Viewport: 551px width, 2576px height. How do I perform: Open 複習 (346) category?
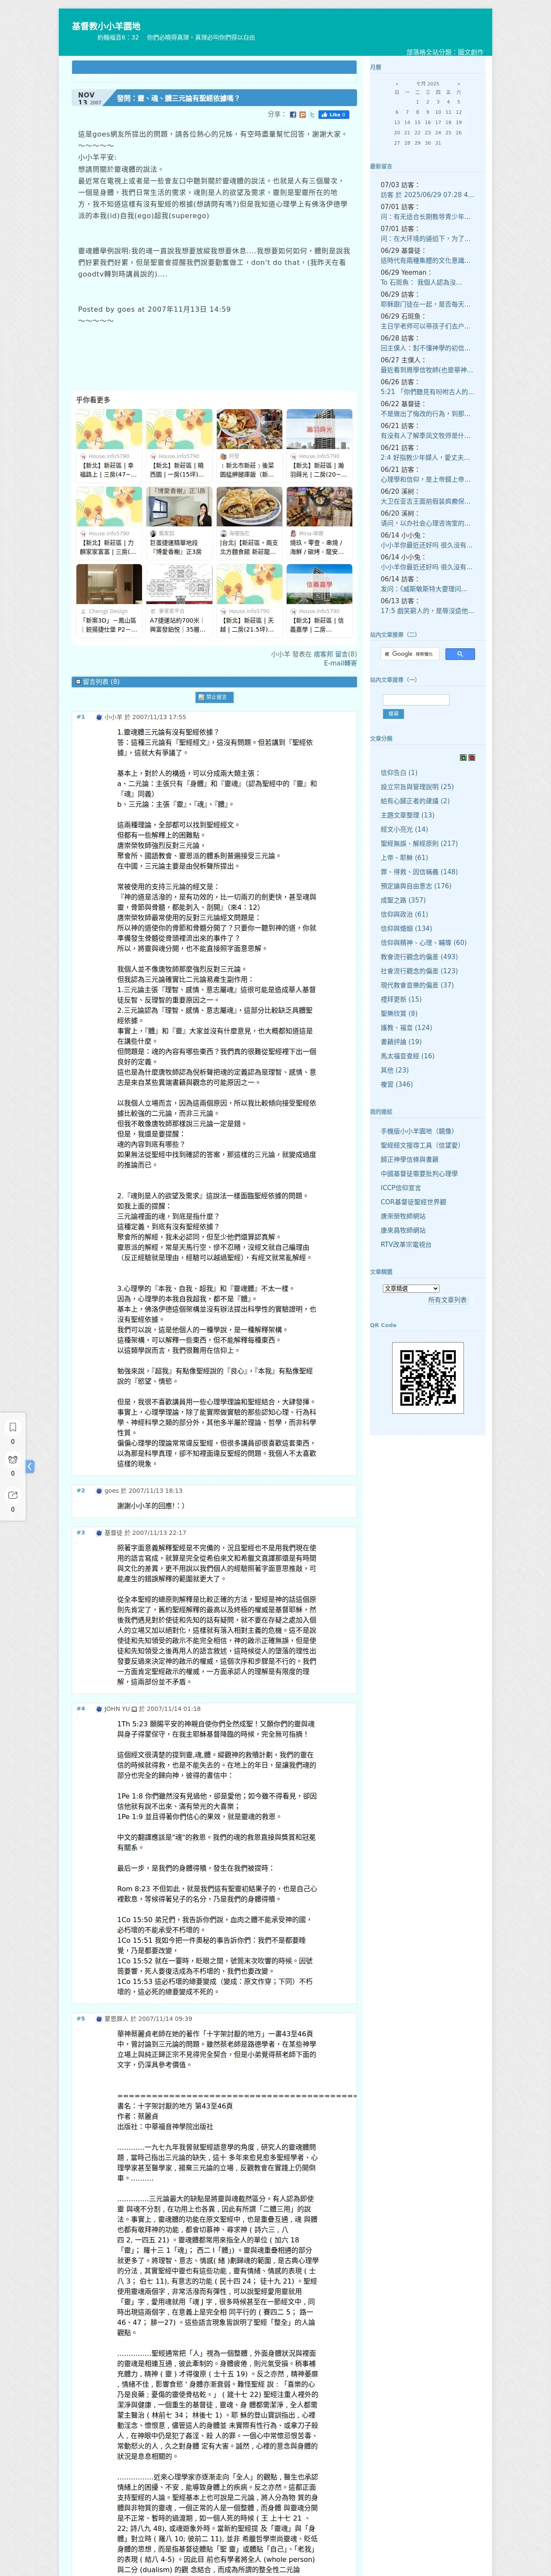click(396, 1084)
